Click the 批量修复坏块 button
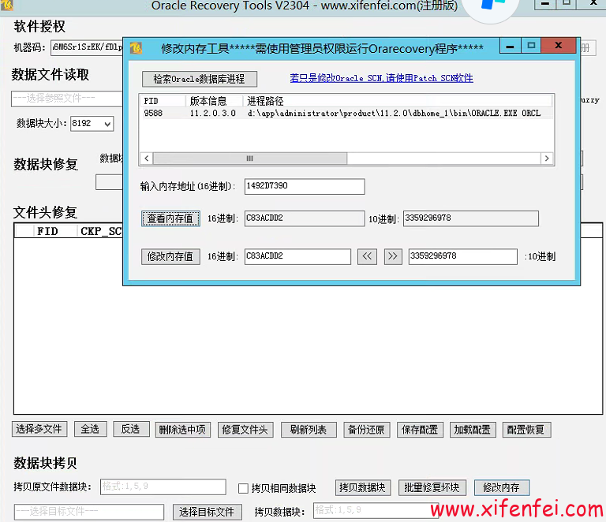The height and width of the screenshot is (522, 606). (x=432, y=487)
